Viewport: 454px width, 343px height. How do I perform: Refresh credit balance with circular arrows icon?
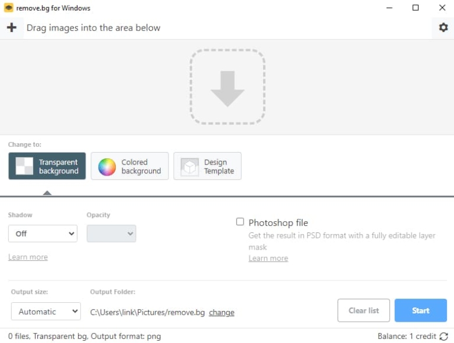pos(443,336)
